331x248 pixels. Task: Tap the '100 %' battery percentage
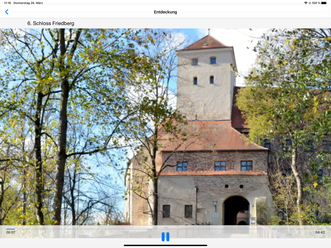coord(316,3)
